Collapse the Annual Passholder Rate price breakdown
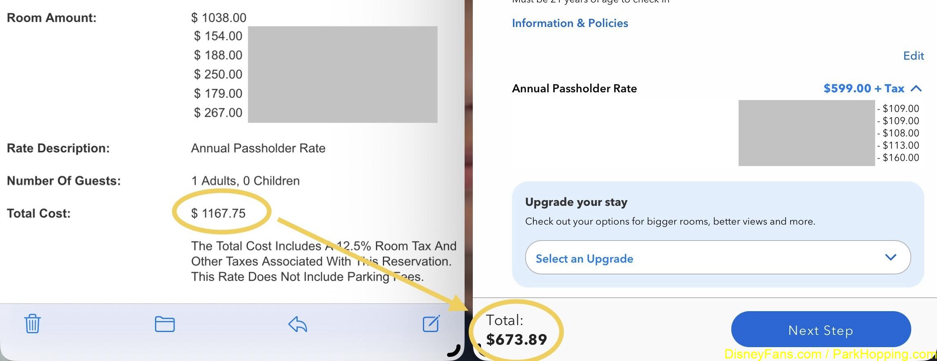Viewport: 937px width, 361px height. tap(916, 89)
